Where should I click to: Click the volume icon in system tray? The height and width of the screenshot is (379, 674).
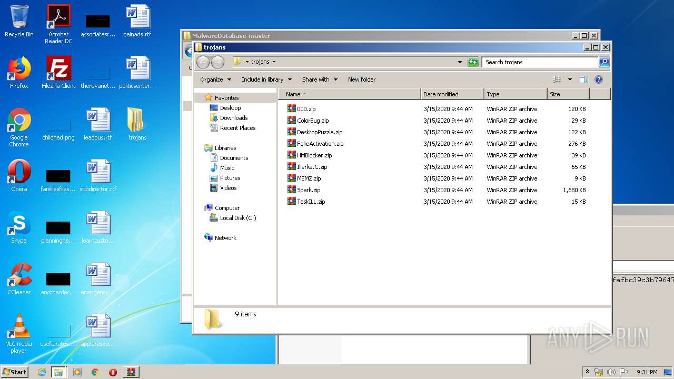pos(611,372)
